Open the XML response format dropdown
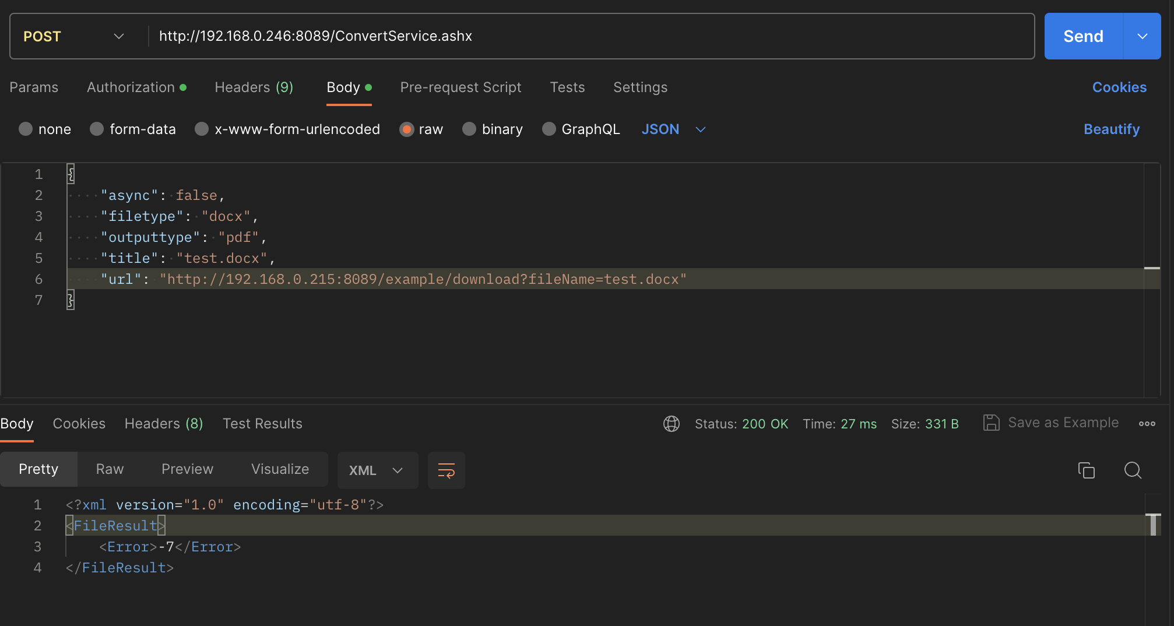1174x626 pixels. [x=377, y=470]
